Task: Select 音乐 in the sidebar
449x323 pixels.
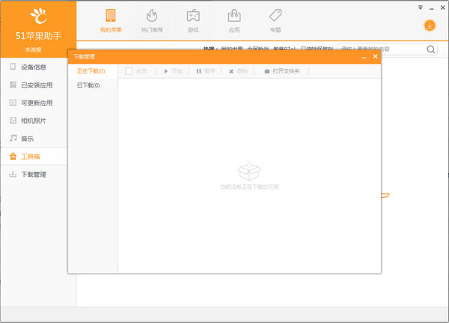Action: coord(26,139)
